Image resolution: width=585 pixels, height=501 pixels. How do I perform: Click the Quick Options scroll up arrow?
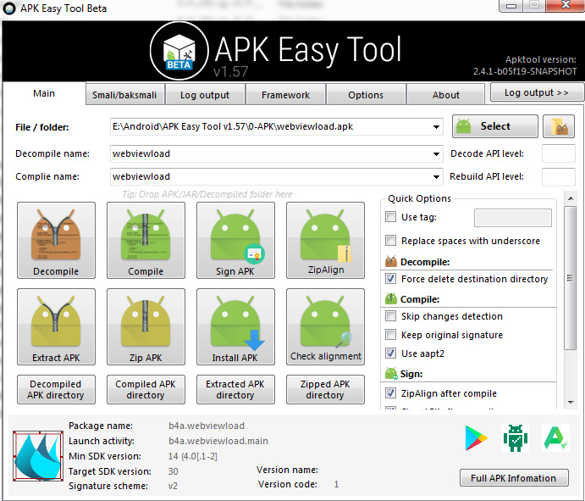click(x=571, y=198)
